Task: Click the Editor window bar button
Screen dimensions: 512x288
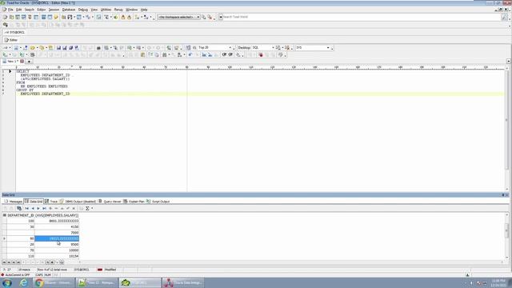Action: (10, 40)
